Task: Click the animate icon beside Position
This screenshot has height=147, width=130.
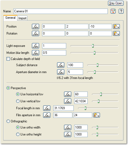Action: point(35,27)
